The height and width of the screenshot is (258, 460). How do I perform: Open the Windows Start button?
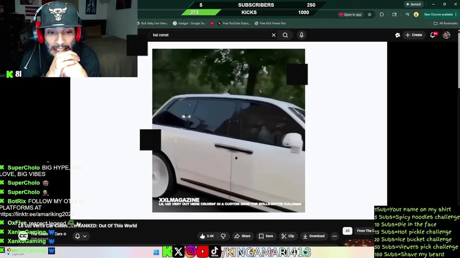click(x=156, y=252)
